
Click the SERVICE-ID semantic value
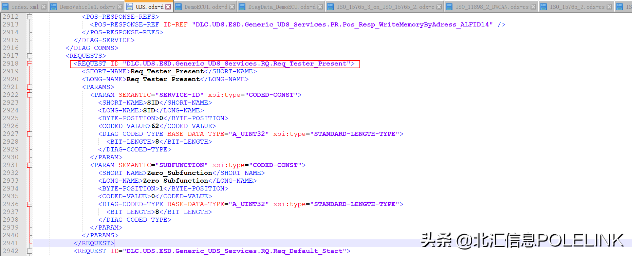click(x=180, y=95)
